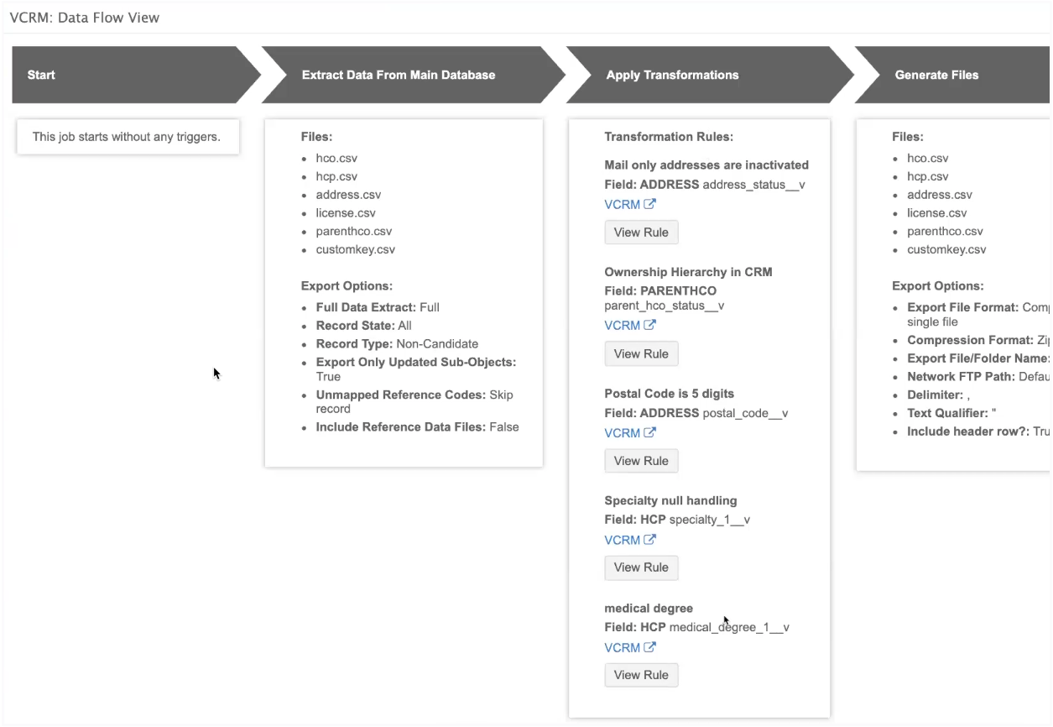
Task: Click external link icon for Postal Code rule
Action: (650, 432)
